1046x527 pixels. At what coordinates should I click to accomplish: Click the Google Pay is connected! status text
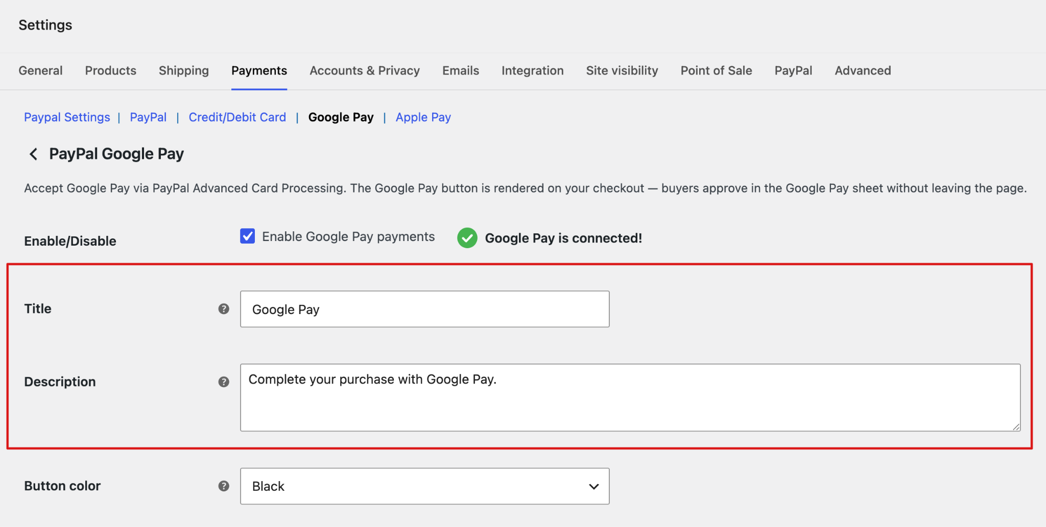click(x=563, y=238)
